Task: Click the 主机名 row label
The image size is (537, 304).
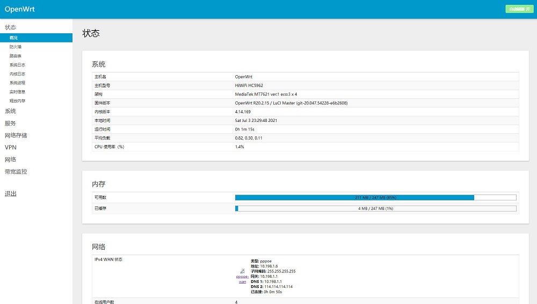Action: [100, 77]
